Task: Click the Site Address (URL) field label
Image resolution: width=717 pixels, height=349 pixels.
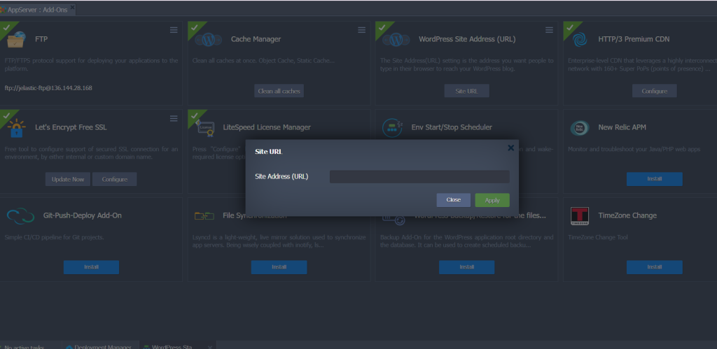Action: click(x=281, y=177)
